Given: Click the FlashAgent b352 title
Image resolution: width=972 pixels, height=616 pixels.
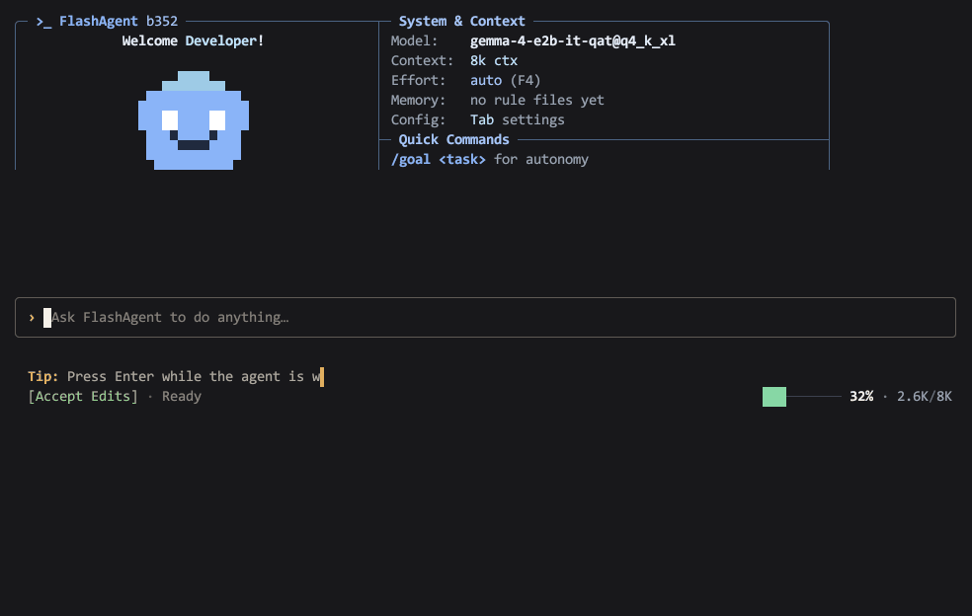Looking at the screenshot, I should click(119, 21).
